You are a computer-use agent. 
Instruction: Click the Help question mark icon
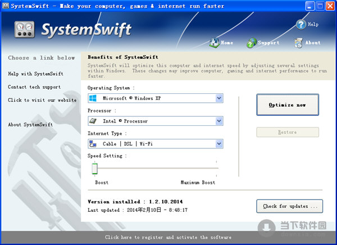tap(301, 24)
